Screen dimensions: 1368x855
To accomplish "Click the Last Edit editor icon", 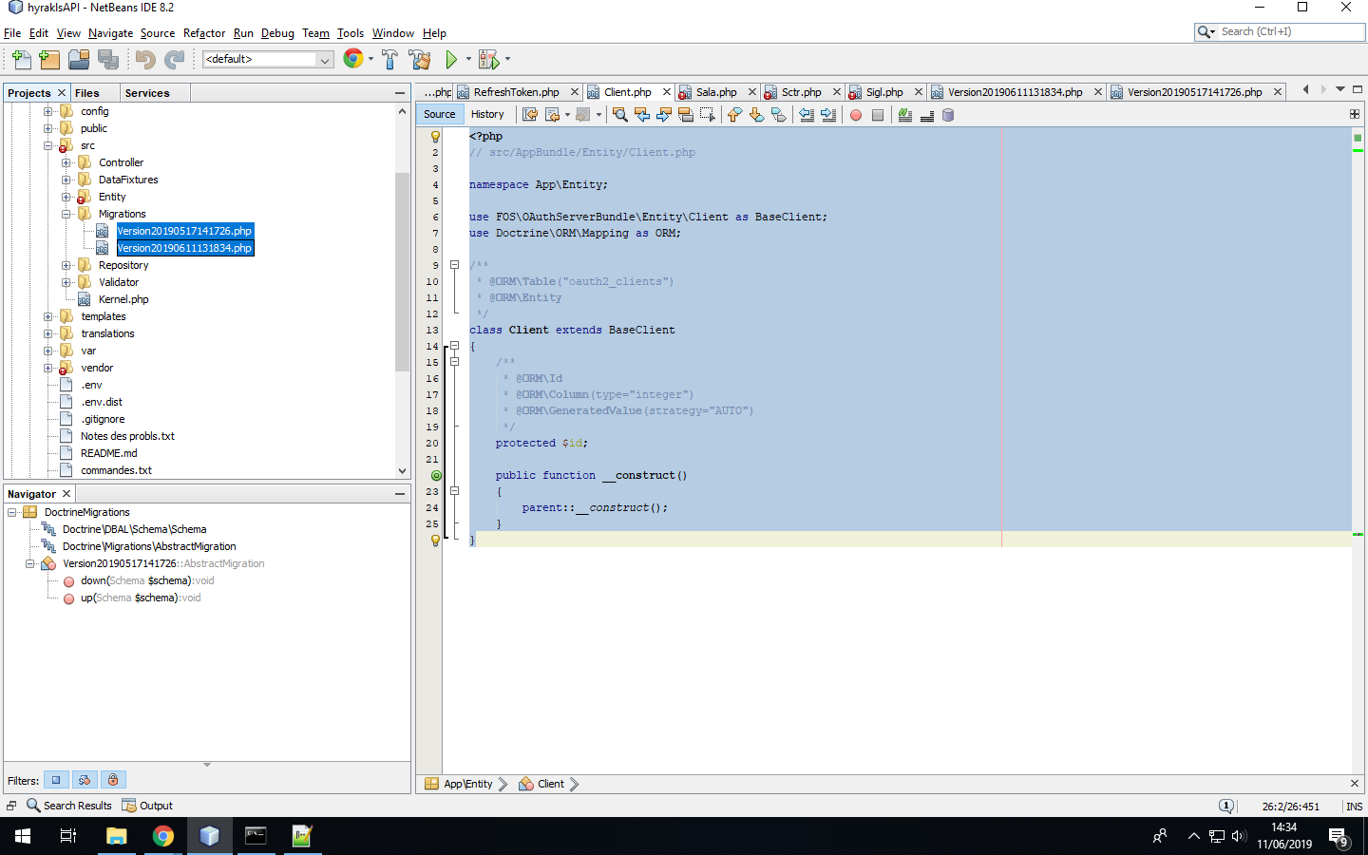I will pyautogui.click(x=530, y=115).
